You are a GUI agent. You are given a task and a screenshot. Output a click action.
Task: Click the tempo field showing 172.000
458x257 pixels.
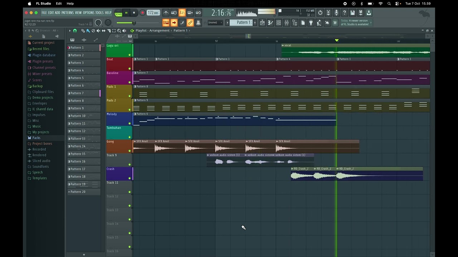tap(153, 13)
